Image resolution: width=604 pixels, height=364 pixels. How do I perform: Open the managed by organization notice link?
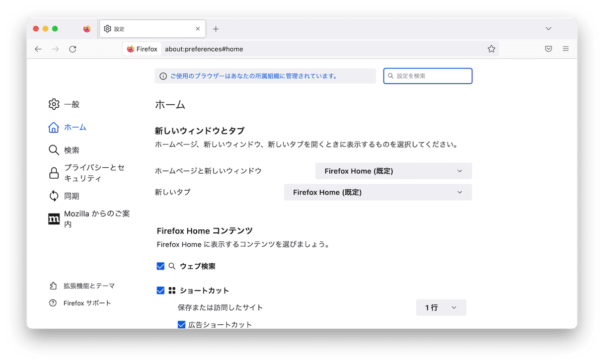(x=254, y=76)
